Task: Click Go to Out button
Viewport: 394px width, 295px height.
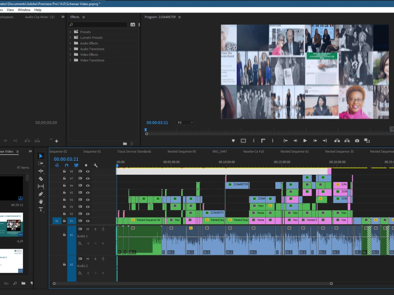Action: [325, 141]
